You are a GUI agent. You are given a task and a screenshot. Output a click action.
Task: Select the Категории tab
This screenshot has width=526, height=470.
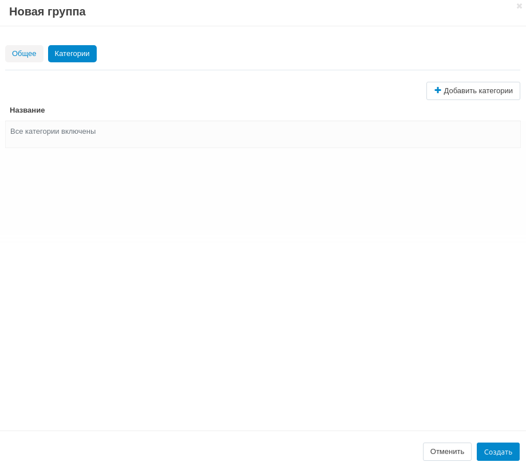pos(72,54)
